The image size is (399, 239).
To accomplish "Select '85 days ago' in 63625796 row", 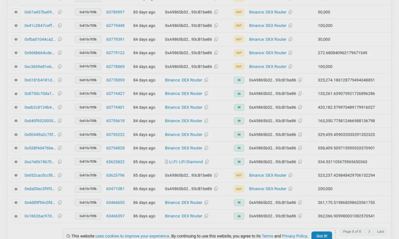I will 144,175.
